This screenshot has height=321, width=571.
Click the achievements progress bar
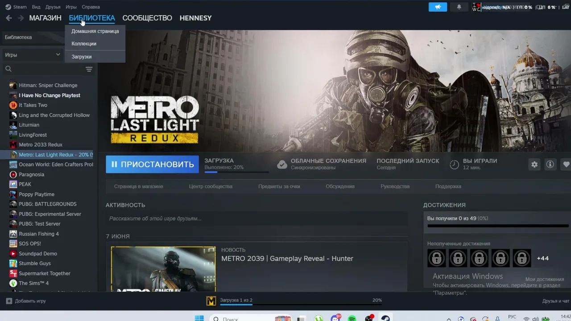[x=498, y=226]
